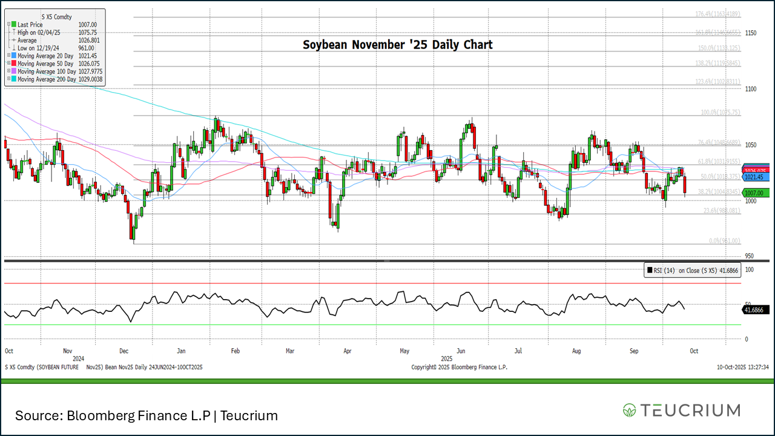
Task: Click the 41.6866 RSI value tag
Action: coord(756,309)
